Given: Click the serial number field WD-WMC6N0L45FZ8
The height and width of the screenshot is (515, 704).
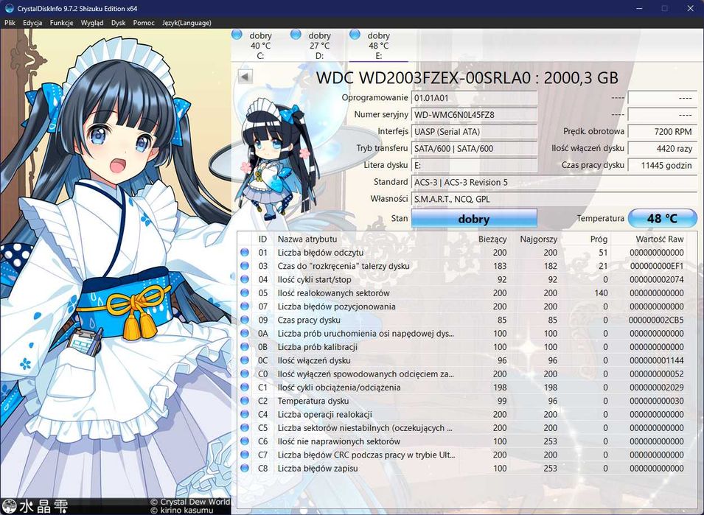Looking at the screenshot, I should 474,114.
